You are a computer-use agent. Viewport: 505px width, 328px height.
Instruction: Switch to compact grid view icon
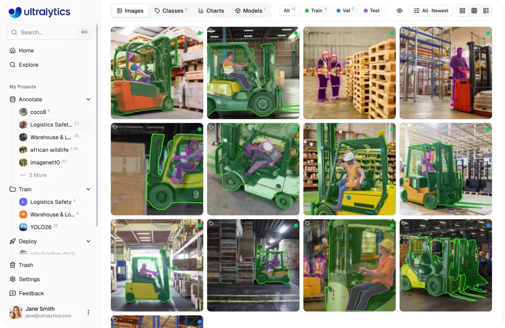474,11
